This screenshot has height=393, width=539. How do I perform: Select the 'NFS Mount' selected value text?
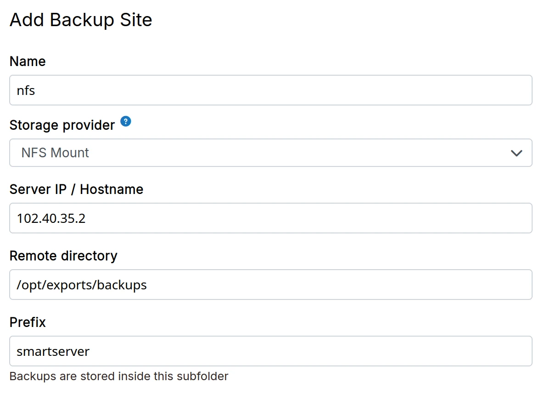tap(55, 153)
